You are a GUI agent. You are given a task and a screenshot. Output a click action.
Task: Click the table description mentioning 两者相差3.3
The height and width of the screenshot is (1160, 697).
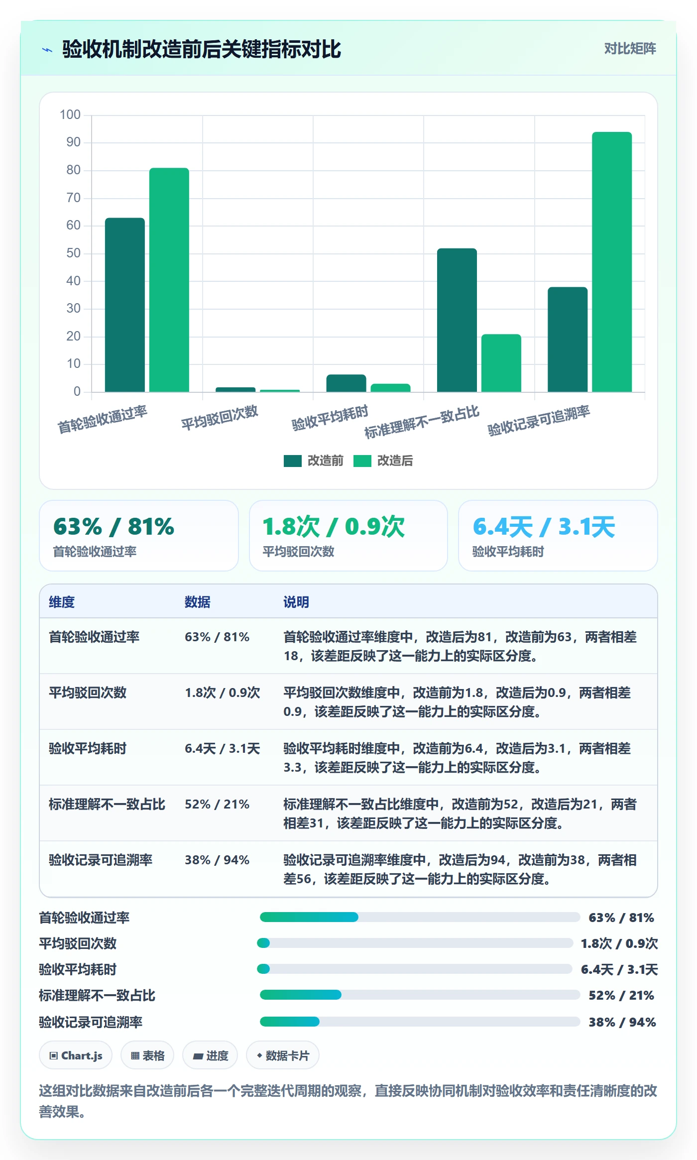[457, 758]
